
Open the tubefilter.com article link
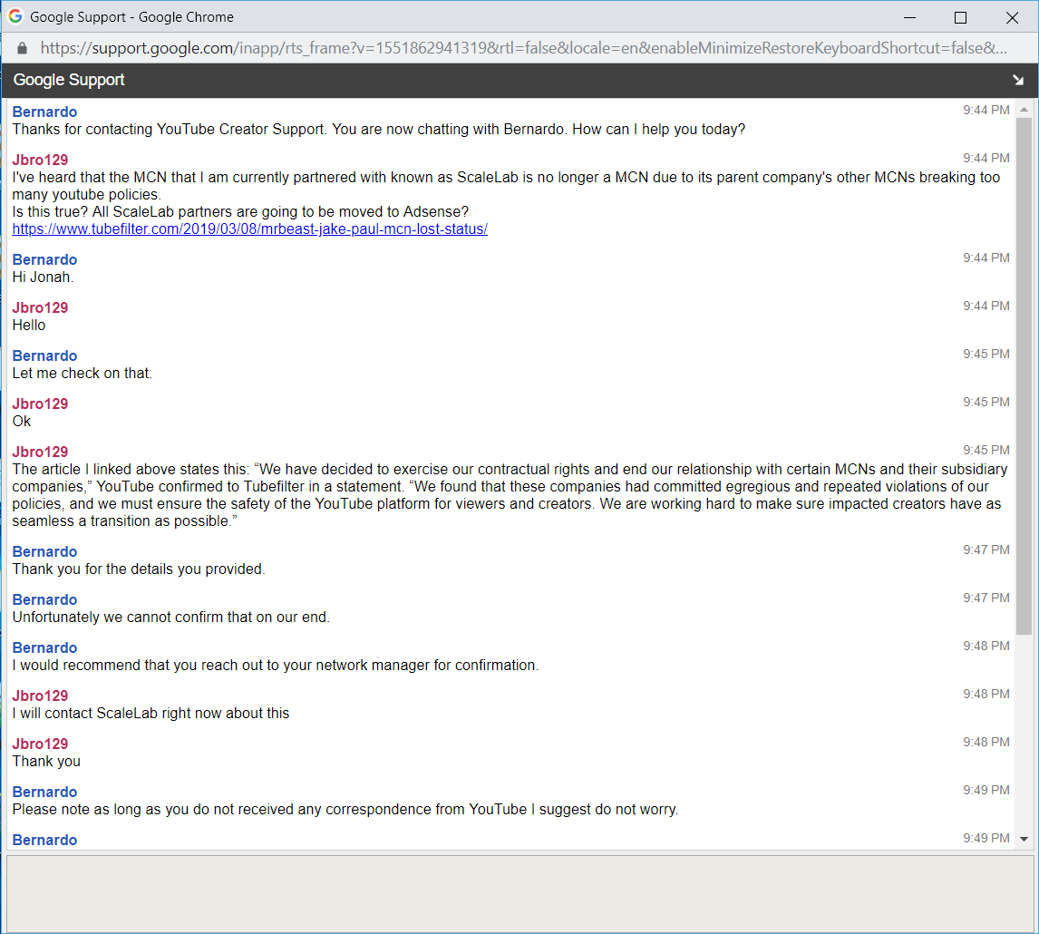tap(250, 229)
